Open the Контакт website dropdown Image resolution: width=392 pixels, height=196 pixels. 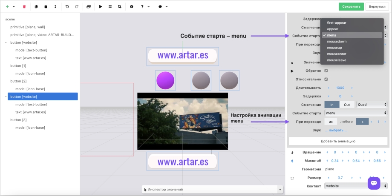356,186
